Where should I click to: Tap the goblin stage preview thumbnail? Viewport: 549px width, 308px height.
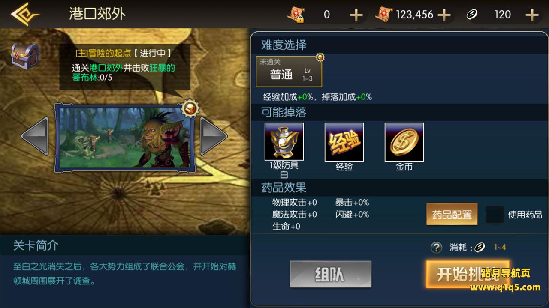[x=124, y=137]
